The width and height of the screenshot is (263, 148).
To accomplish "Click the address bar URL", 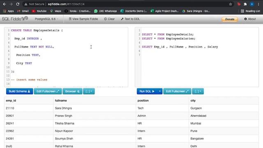I will tap(66, 4).
